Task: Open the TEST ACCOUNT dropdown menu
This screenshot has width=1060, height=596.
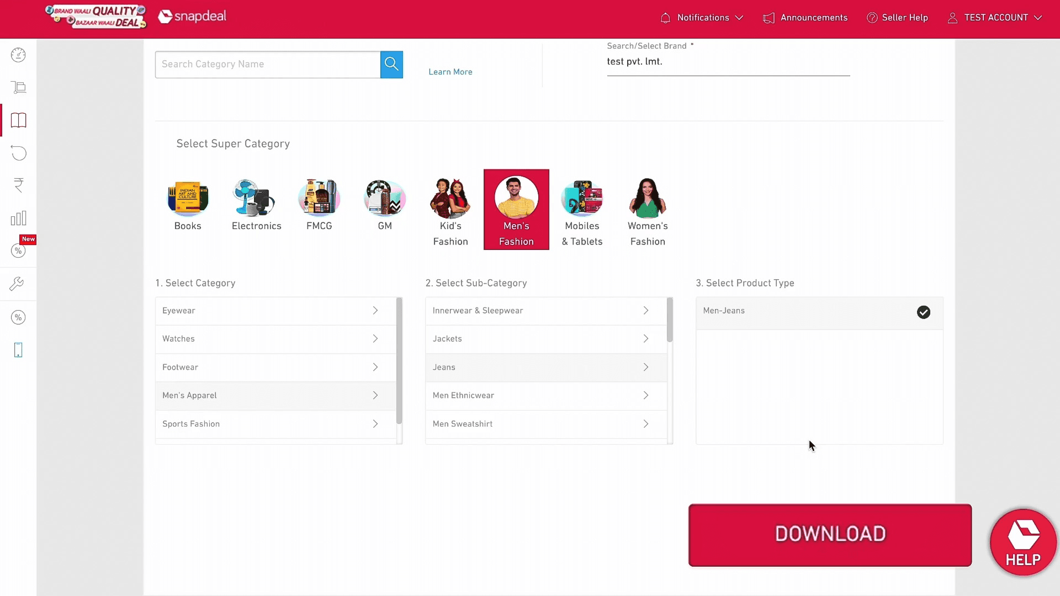Action: (995, 18)
